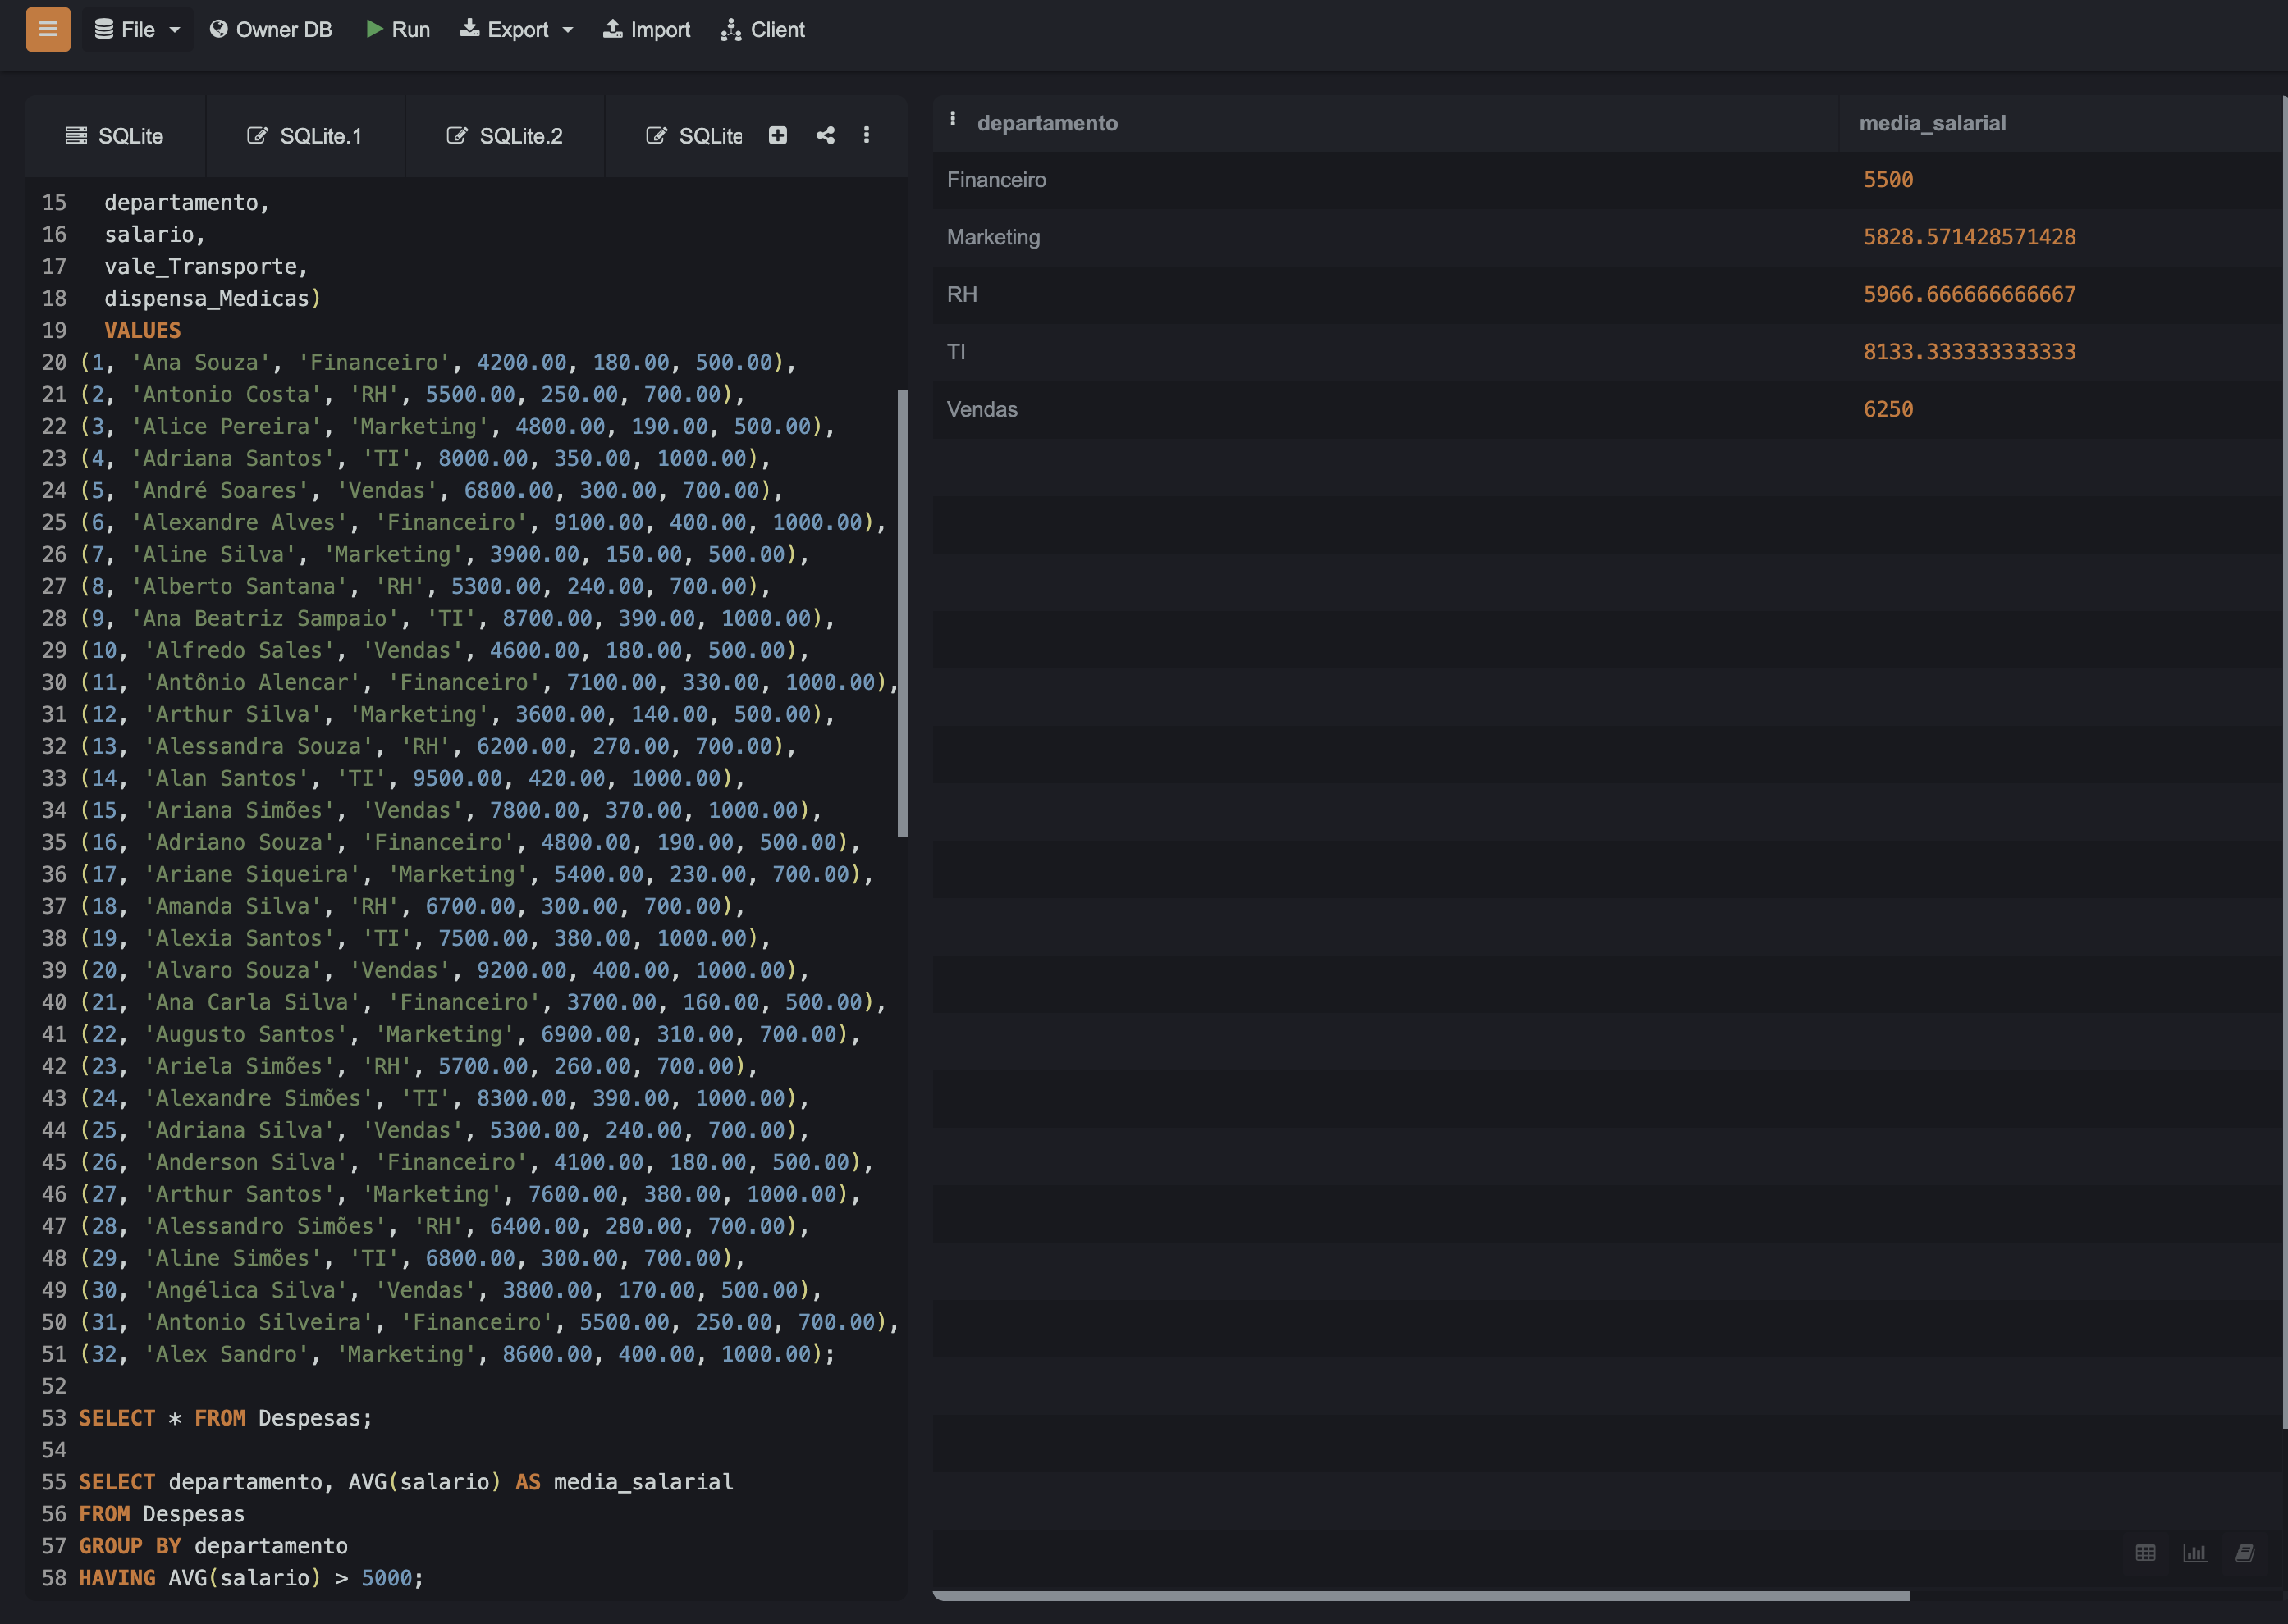The image size is (2288, 1624).
Task: Switch to the SQLite.1 tab
Action: [305, 136]
